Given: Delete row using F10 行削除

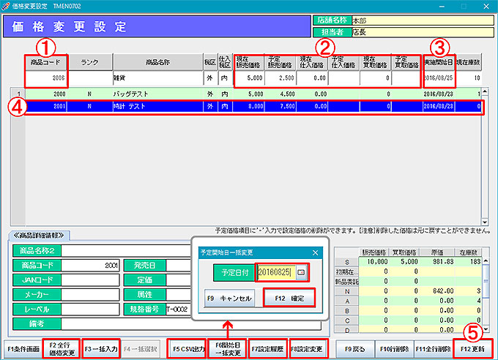Looking at the screenshot, I should tap(394, 349).
